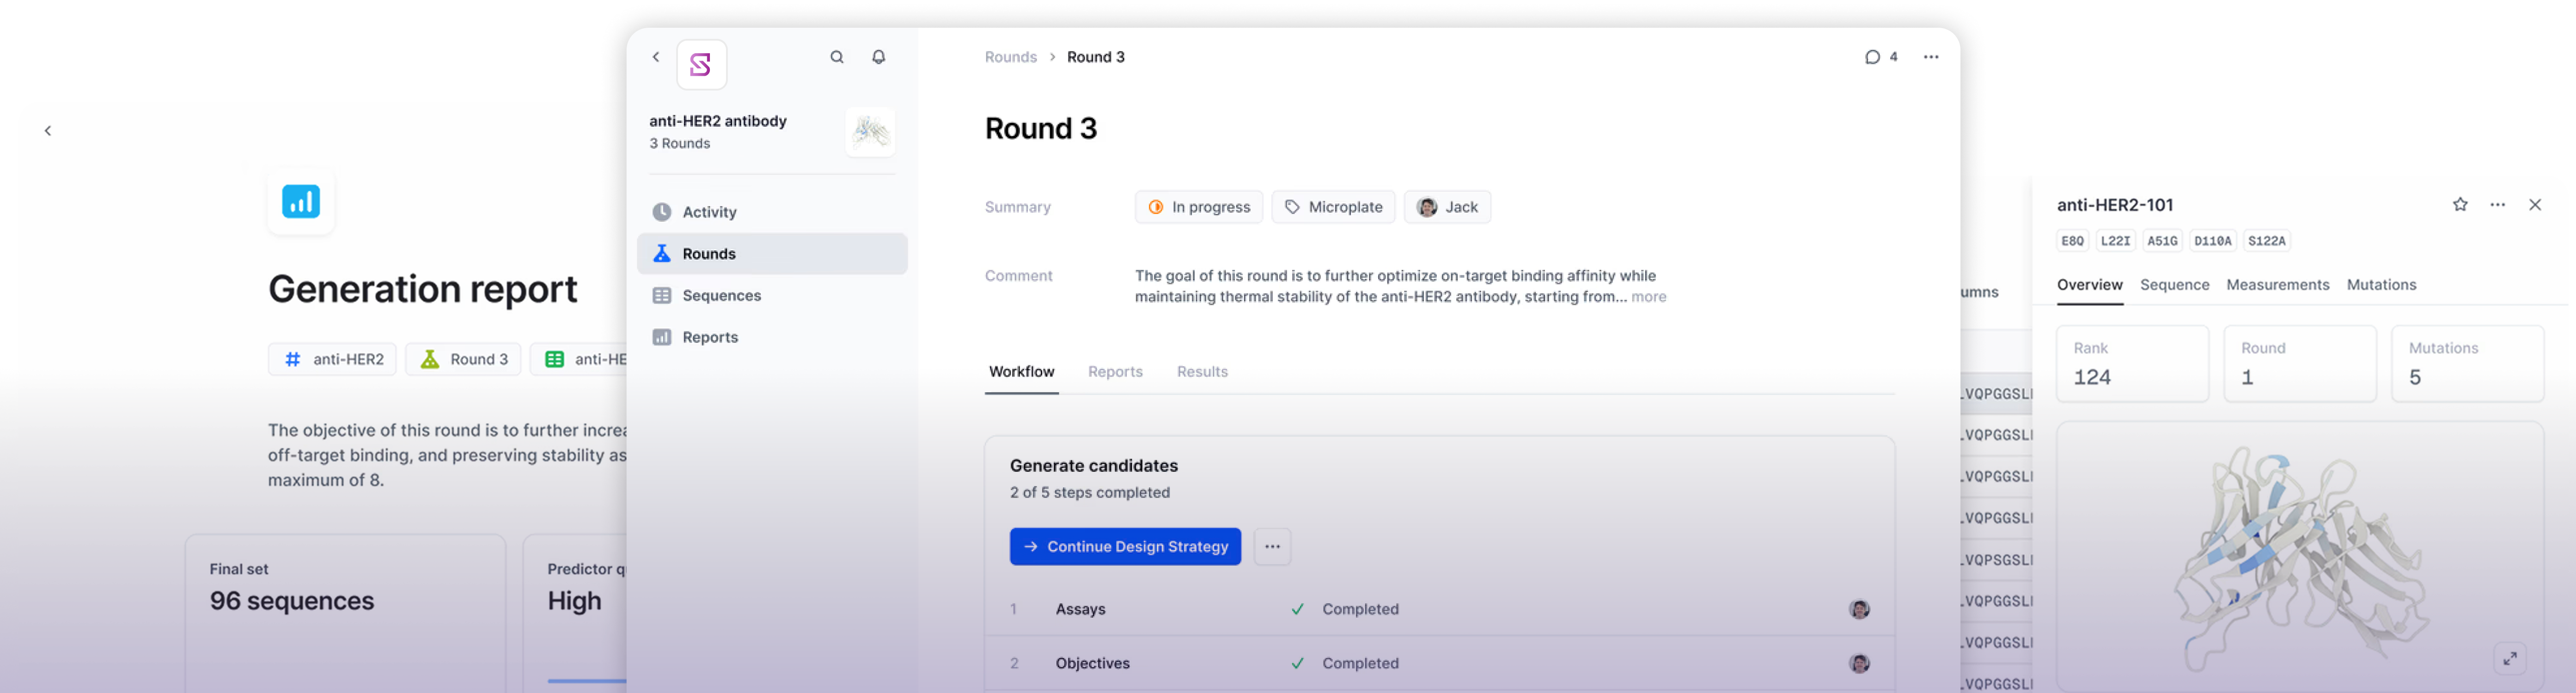2576x693 pixels.
Task: Open Reports from the sidebar
Action: [x=710, y=337]
